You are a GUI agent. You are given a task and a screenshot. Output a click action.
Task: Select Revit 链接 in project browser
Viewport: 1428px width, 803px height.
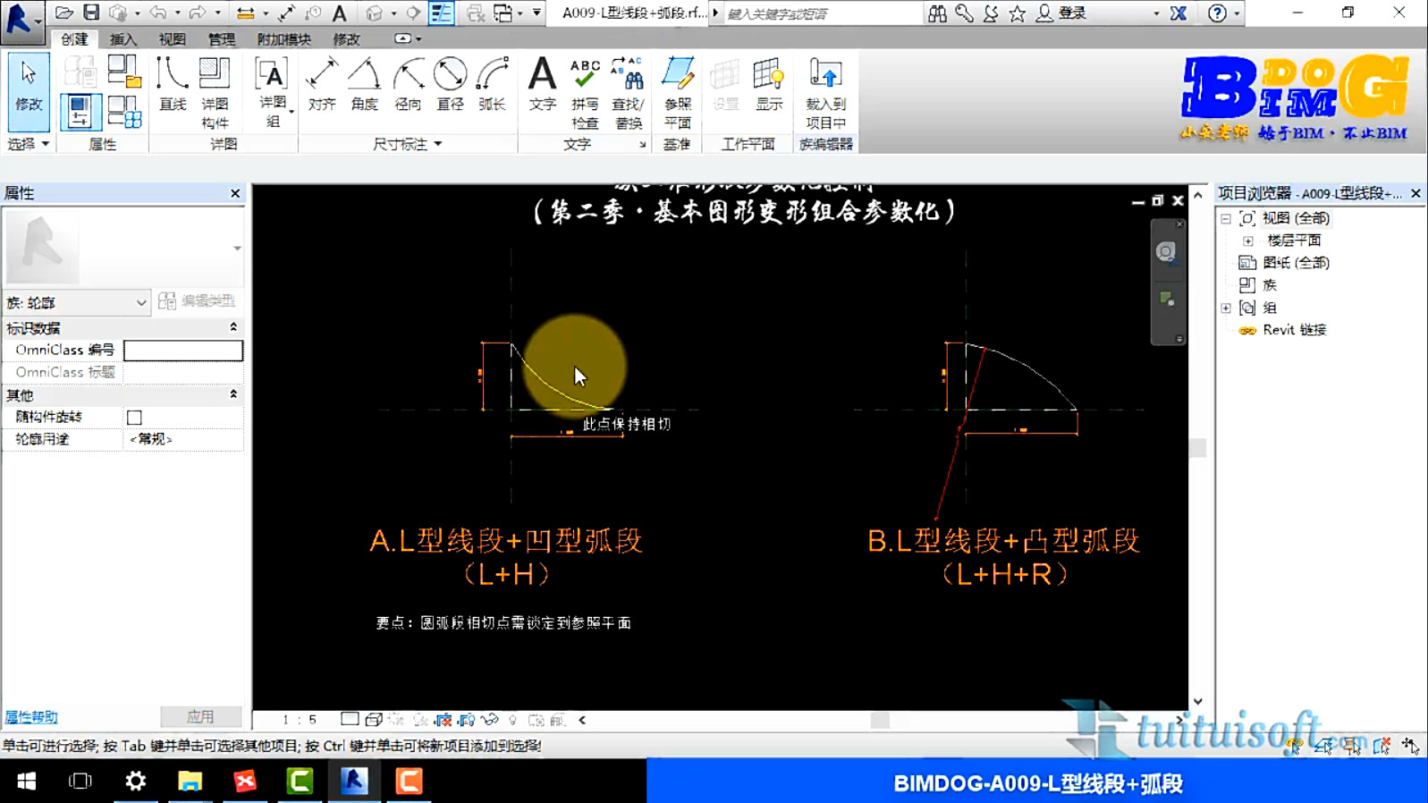[1294, 330]
